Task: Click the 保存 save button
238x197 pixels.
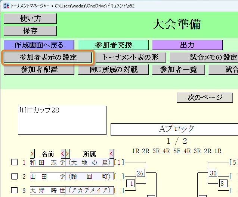Action: (x=30, y=31)
